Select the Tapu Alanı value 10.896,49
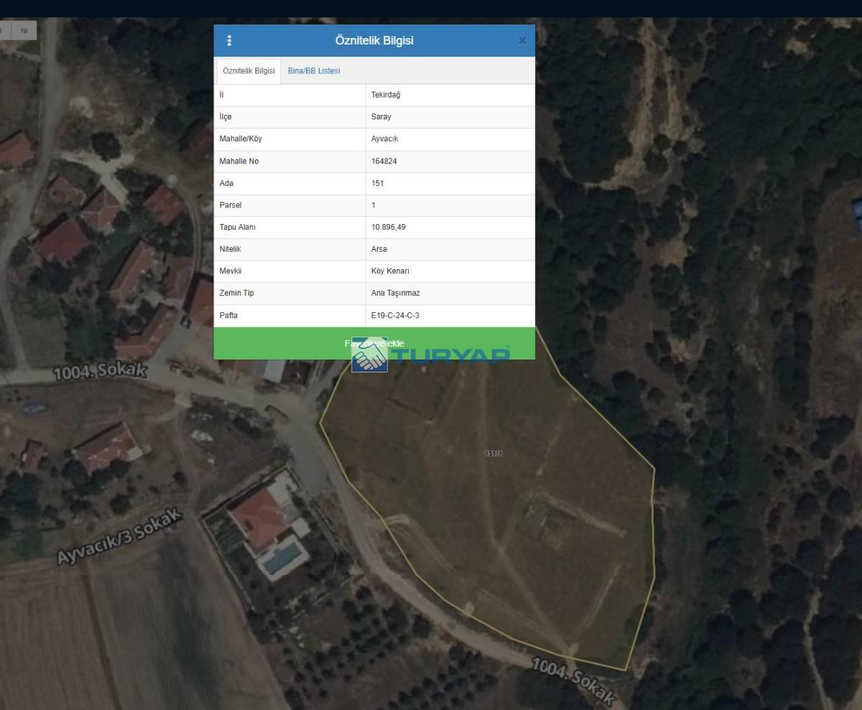The width and height of the screenshot is (862, 710). click(389, 227)
